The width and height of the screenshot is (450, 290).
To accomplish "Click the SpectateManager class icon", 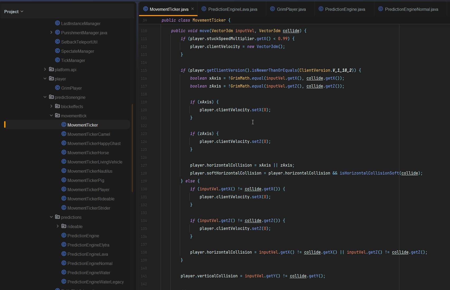I will pyautogui.click(x=58, y=51).
